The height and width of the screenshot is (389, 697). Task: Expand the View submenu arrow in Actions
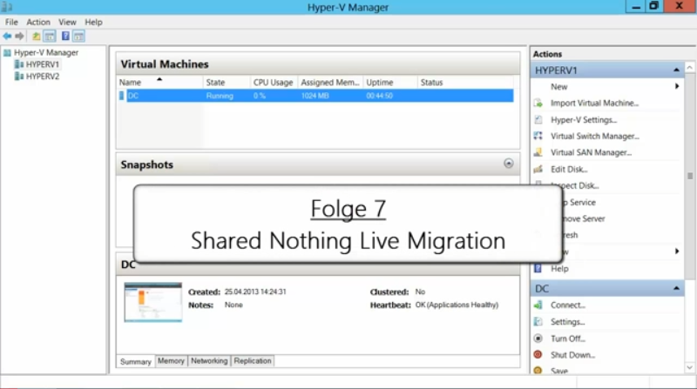pos(677,252)
